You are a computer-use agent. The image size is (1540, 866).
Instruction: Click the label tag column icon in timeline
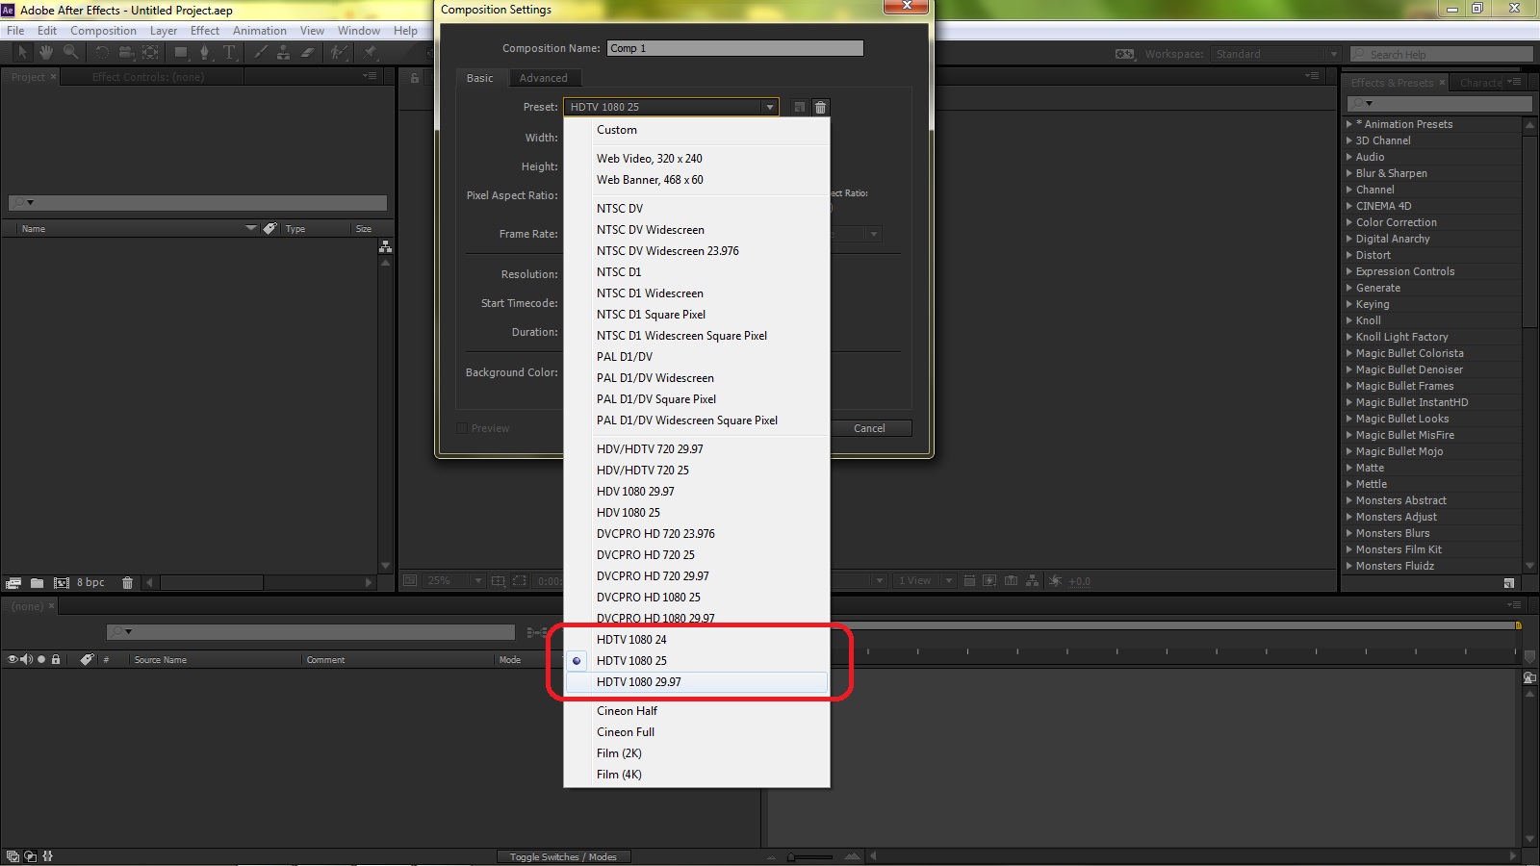87,659
